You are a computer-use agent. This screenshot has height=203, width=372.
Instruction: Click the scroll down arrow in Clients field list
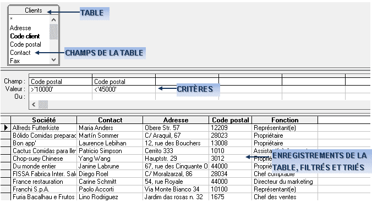[53, 60]
